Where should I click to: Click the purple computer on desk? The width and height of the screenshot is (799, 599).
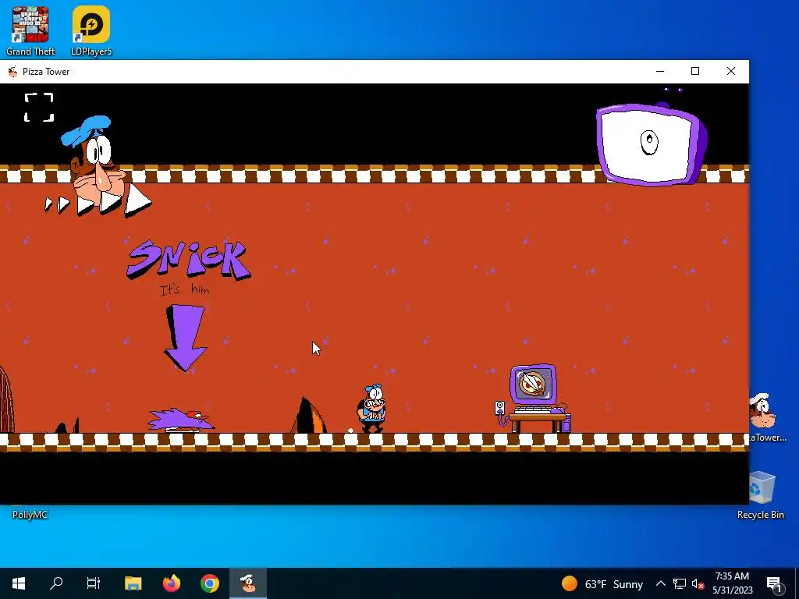click(x=533, y=384)
